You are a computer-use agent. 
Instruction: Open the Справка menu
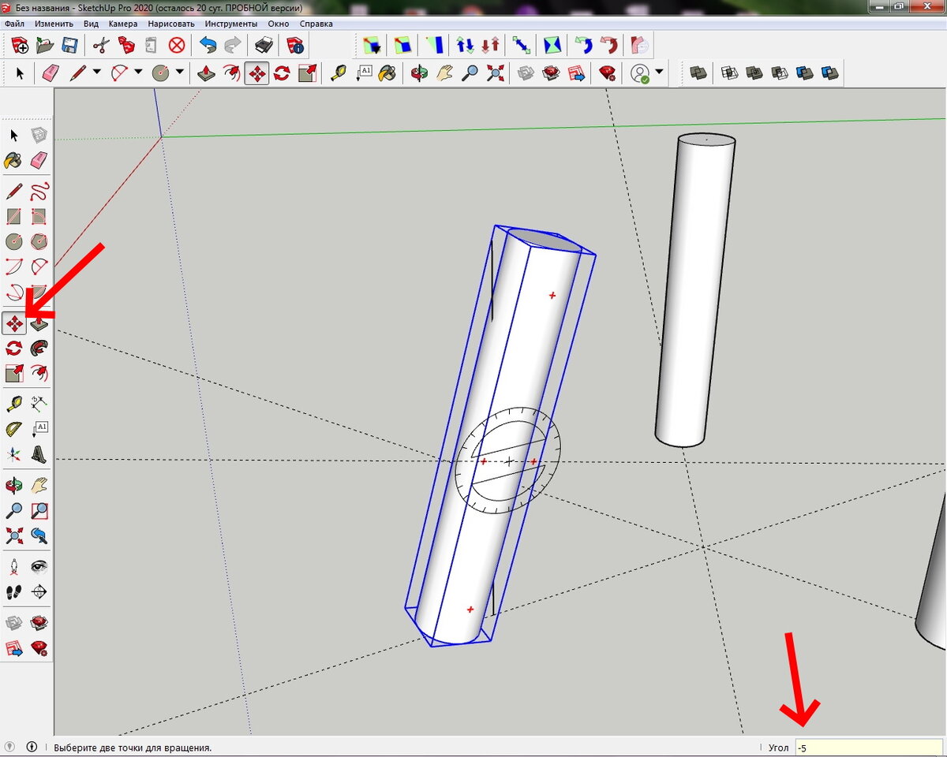coord(316,24)
